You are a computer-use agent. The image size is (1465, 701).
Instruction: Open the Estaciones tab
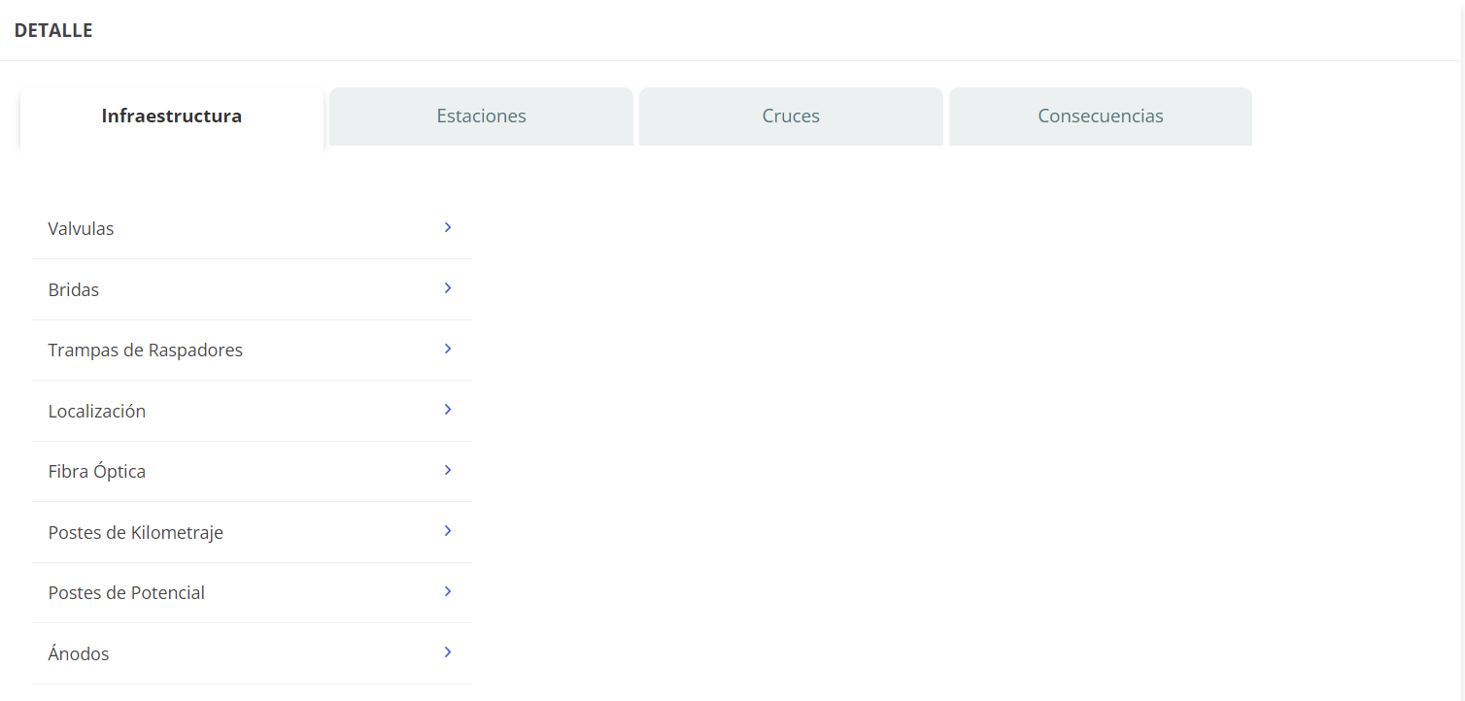tap(481, 117)
